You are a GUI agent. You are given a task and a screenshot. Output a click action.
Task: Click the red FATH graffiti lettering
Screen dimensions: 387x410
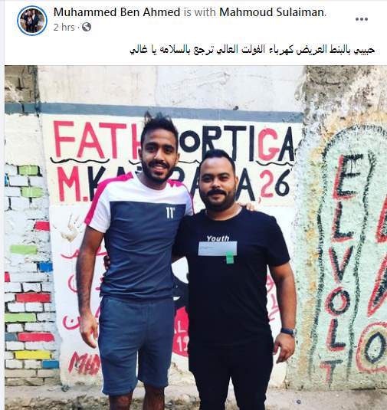point(97,140)
